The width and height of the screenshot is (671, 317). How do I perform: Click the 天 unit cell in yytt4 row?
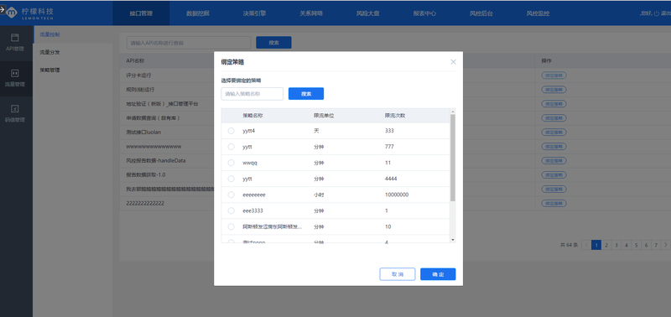coord(316,131)
